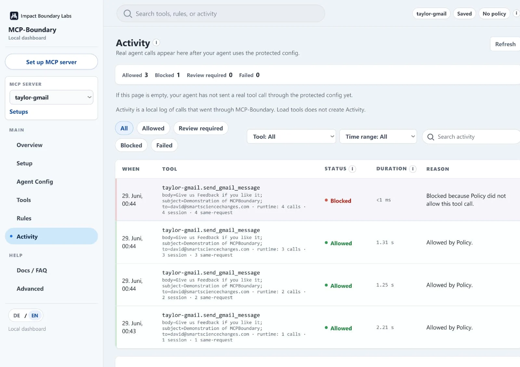Open the Tools page in sidebar
This screenshot has height=367, width=520.
point(24,200)
